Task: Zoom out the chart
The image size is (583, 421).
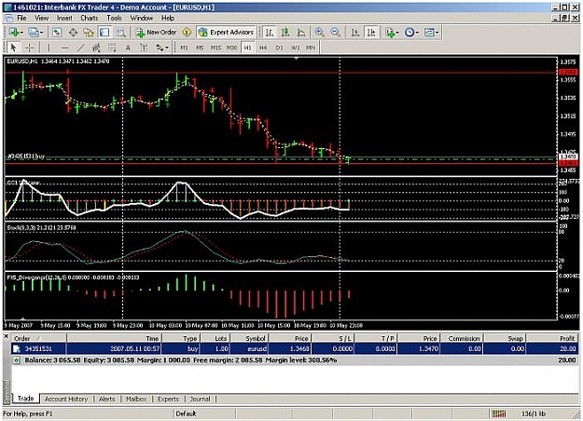Action: coord(335,33)
